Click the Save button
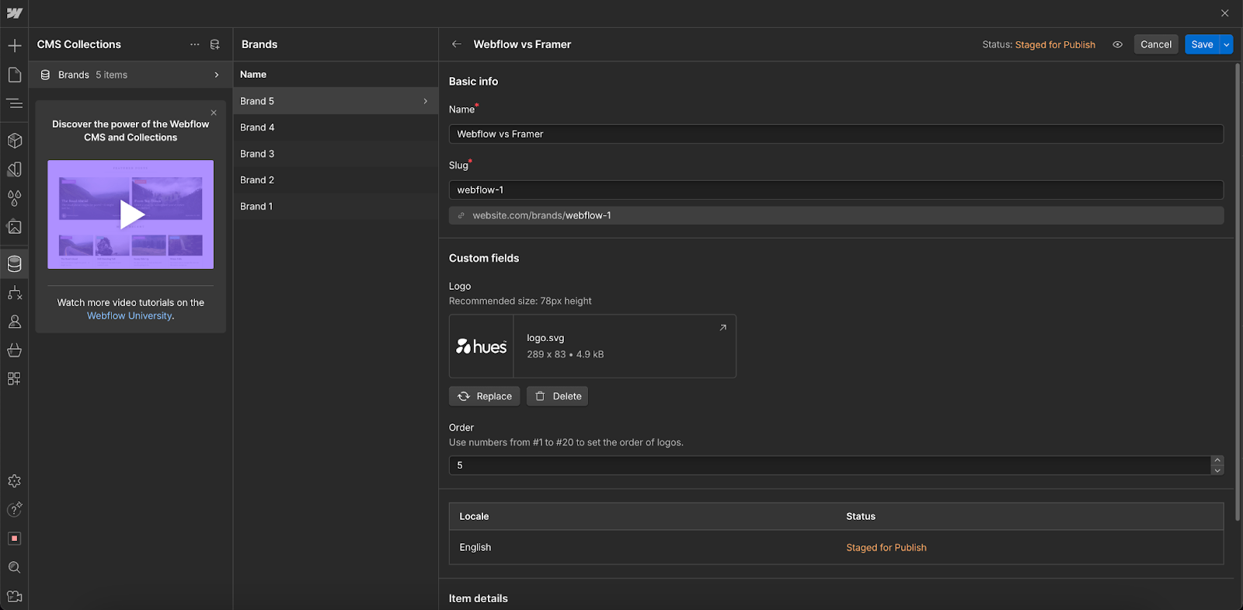 (x=1202, y=44)
